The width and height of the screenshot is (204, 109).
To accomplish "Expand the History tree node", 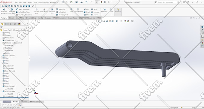I will [1, 33].
